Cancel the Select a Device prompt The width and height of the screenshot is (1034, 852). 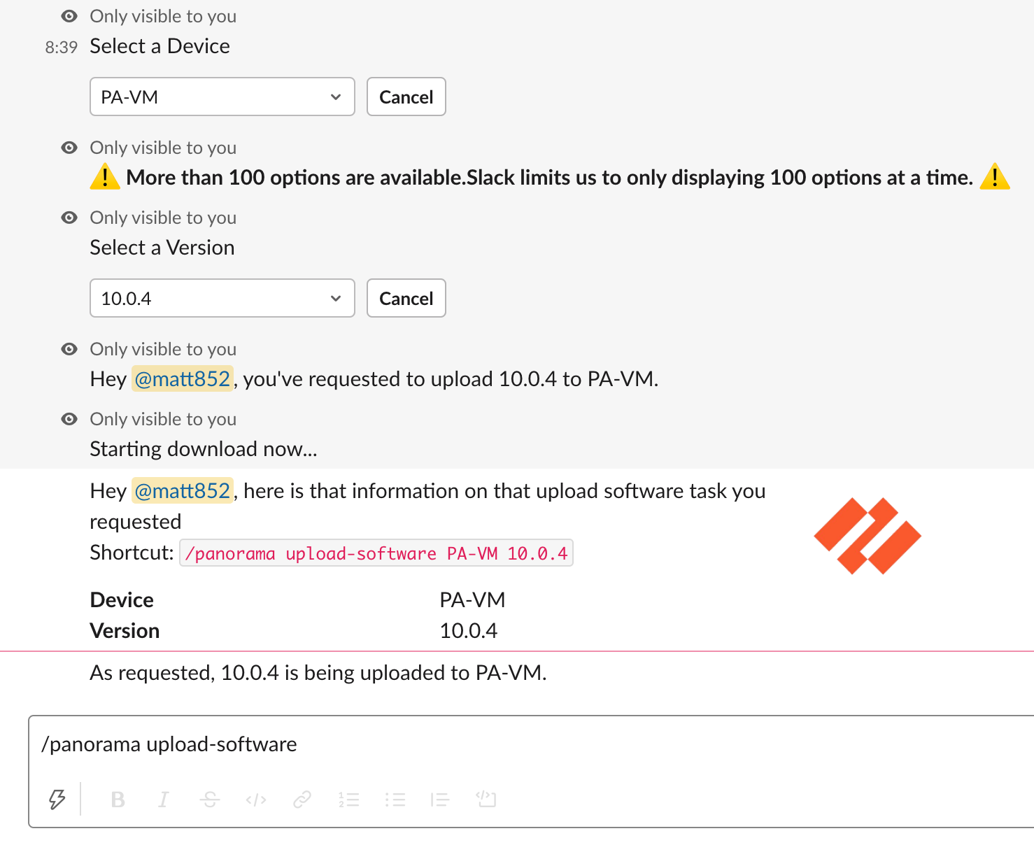coord(406,97)
